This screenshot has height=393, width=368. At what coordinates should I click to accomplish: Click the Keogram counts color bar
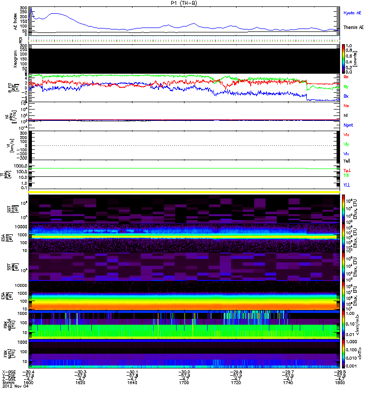[x=344, y=58]
